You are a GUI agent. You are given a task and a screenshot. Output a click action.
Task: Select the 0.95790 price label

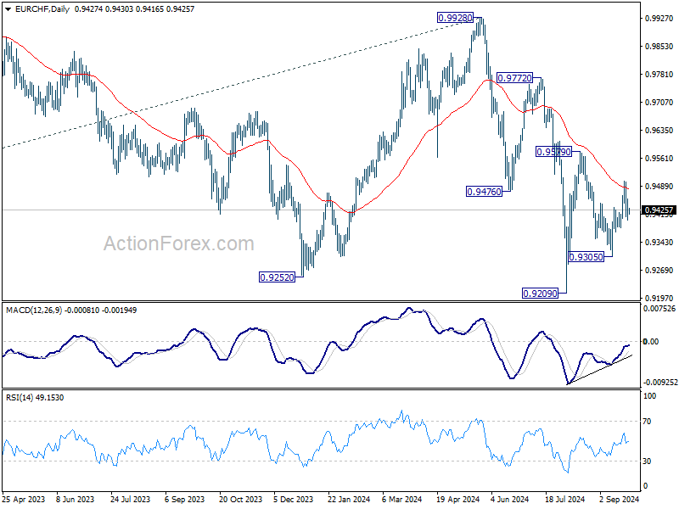point(553,152)
